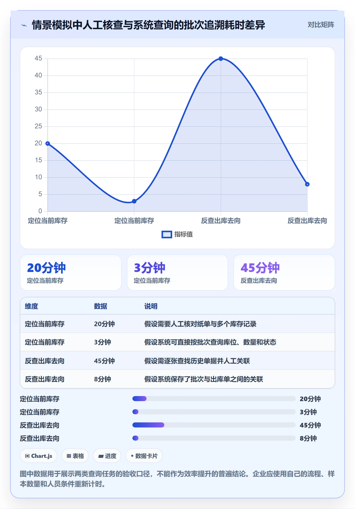355x509 pixels.
Task: Select the 20分钟 data card
Action: tap(71, 272)
